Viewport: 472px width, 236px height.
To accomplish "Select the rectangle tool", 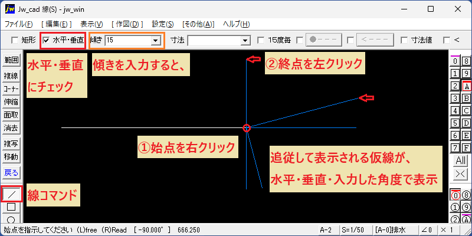I will click(11, 207).
